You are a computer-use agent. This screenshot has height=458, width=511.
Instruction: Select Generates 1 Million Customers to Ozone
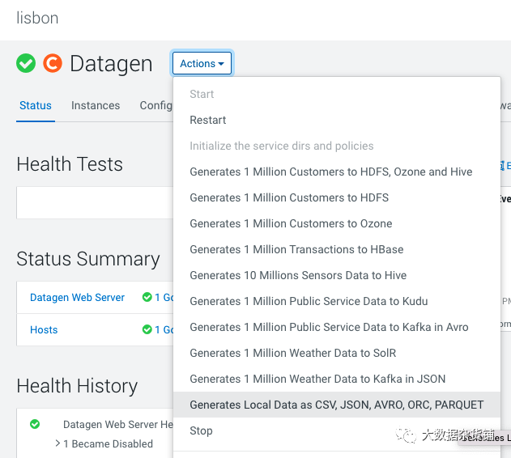point(291,223)
